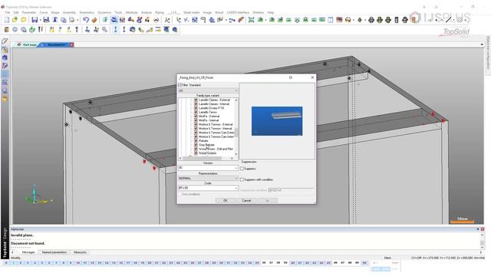Click the pin icon in the dialog title bar
The height and width of the screenshot is (276, 491).
291,77
